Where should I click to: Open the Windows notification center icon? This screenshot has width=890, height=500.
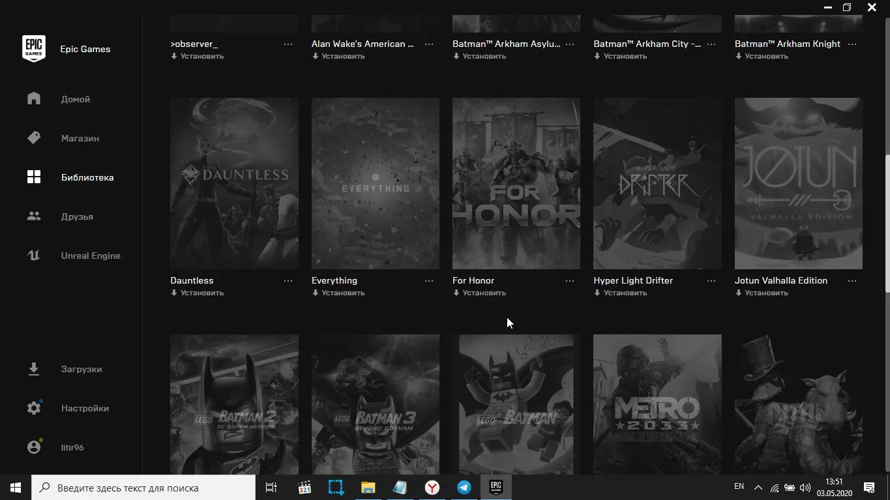tap(869, 488)
